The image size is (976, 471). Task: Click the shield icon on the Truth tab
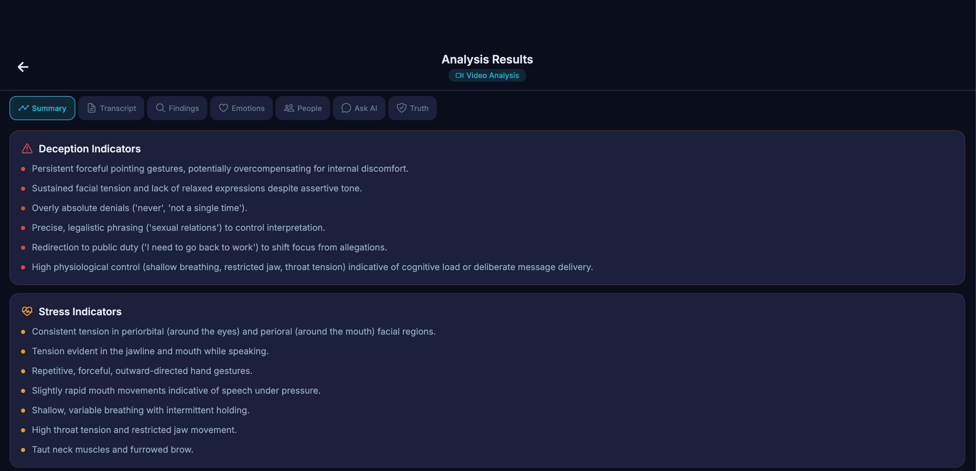coord(401,108)
